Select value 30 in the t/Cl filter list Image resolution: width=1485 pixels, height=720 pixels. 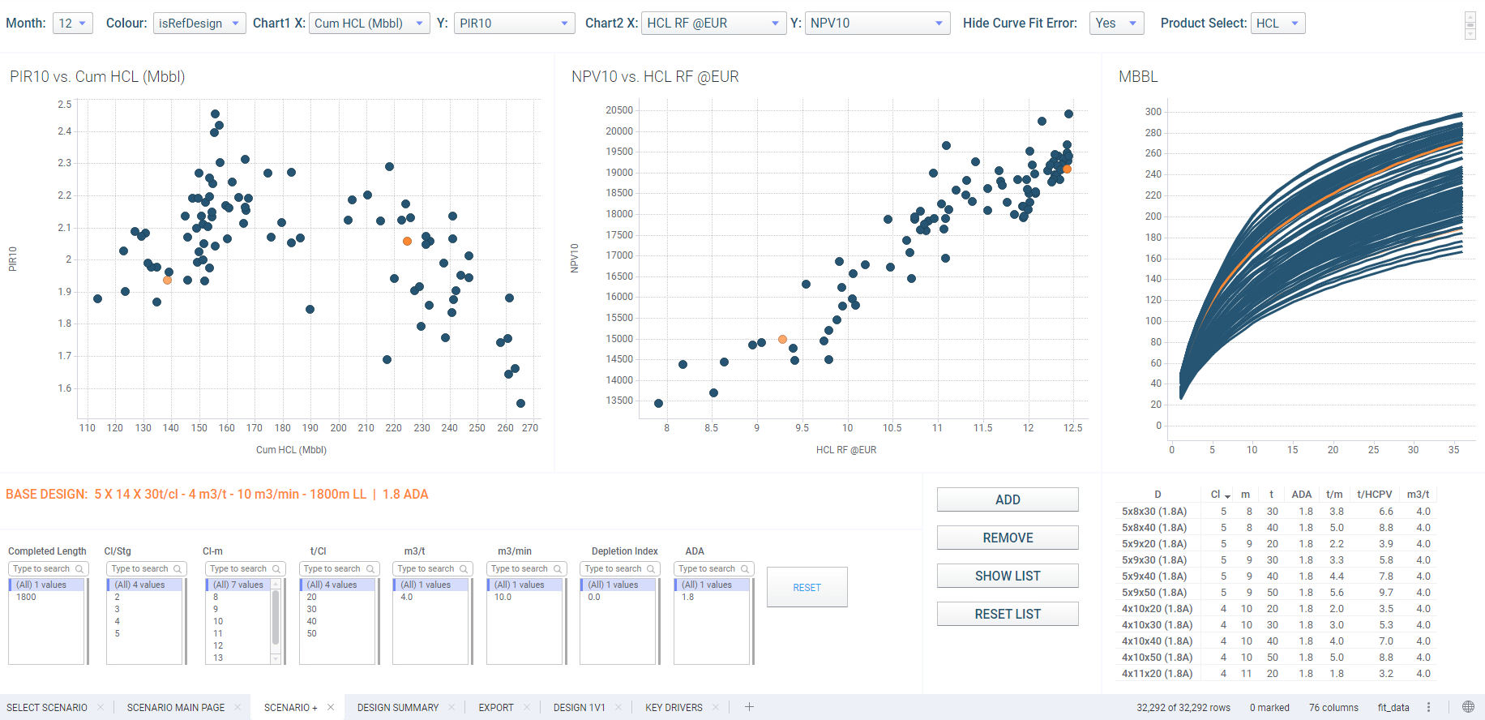click(312, 609)
